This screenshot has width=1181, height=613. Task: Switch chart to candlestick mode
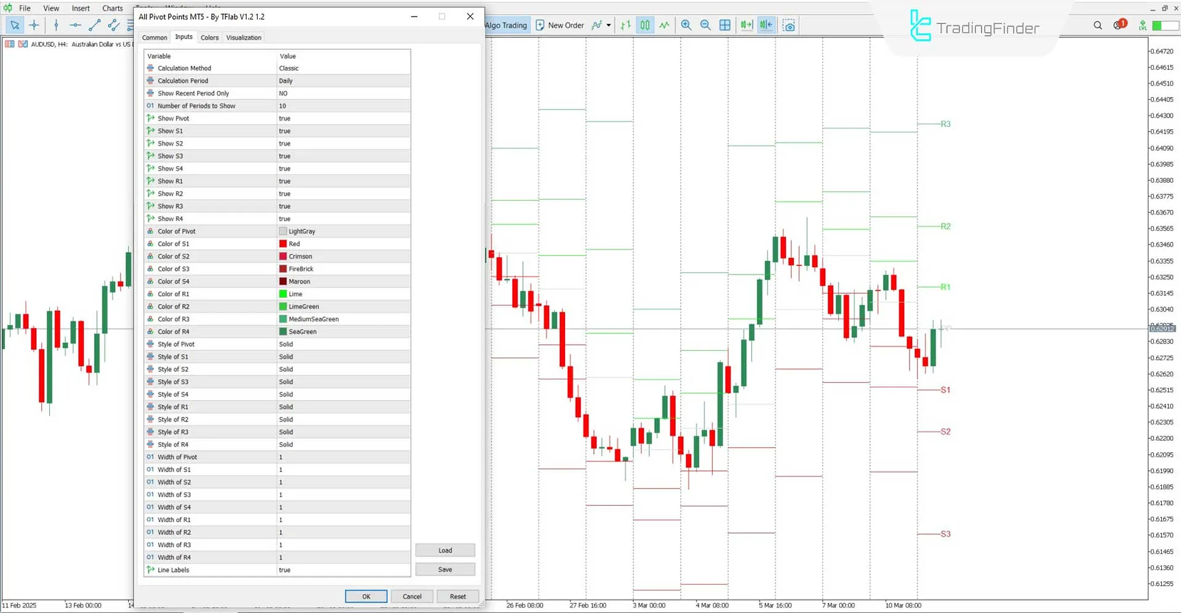pos(644,25)
